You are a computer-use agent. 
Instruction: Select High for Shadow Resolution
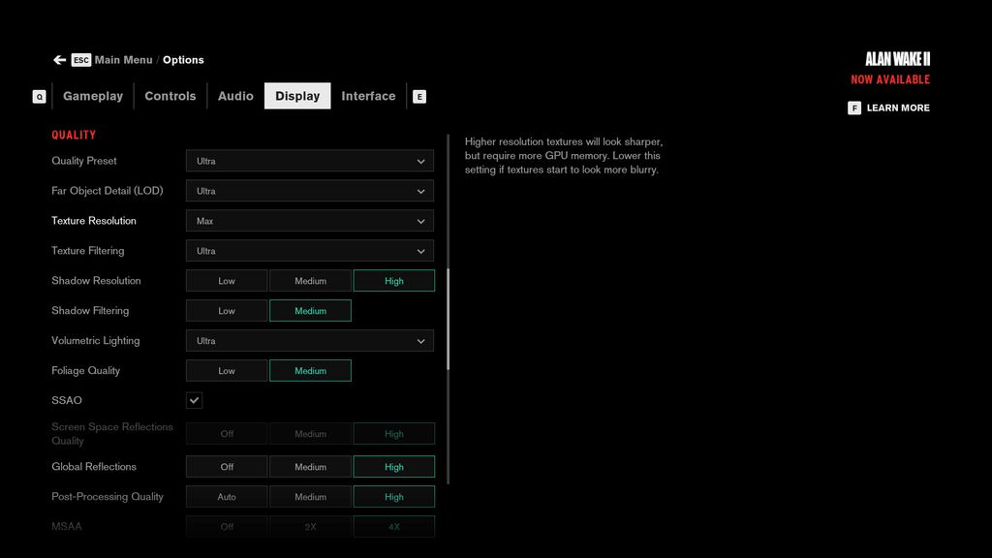pos(394,280)
